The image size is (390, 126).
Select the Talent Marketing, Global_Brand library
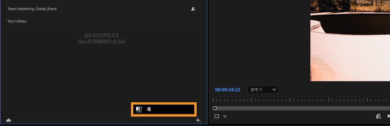tap(101, 9)
